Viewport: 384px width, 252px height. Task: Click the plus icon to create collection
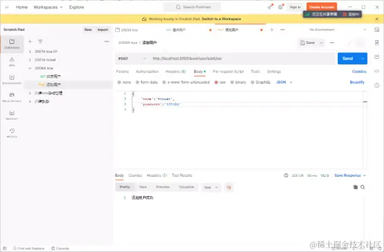30,41
